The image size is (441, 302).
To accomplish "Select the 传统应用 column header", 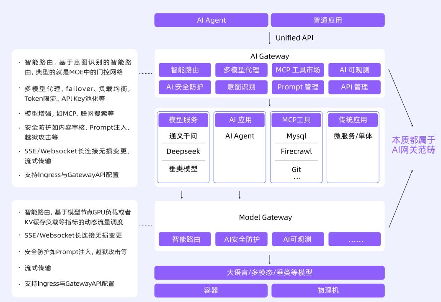I will point(353,120).
